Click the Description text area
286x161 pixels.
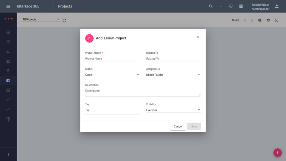[x=143, y=92]
